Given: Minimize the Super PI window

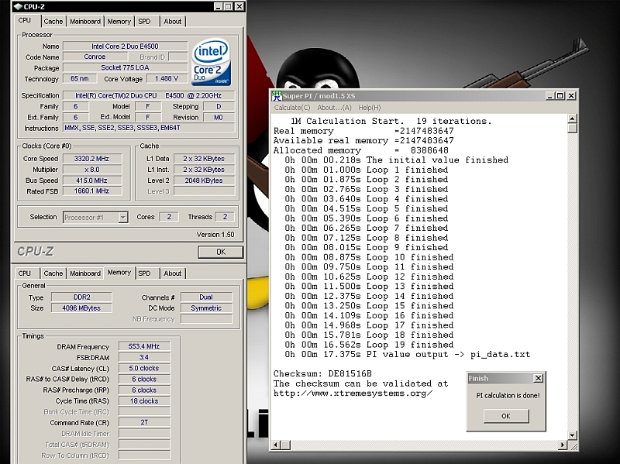Looking at the screenshot, I should point(549,95).
